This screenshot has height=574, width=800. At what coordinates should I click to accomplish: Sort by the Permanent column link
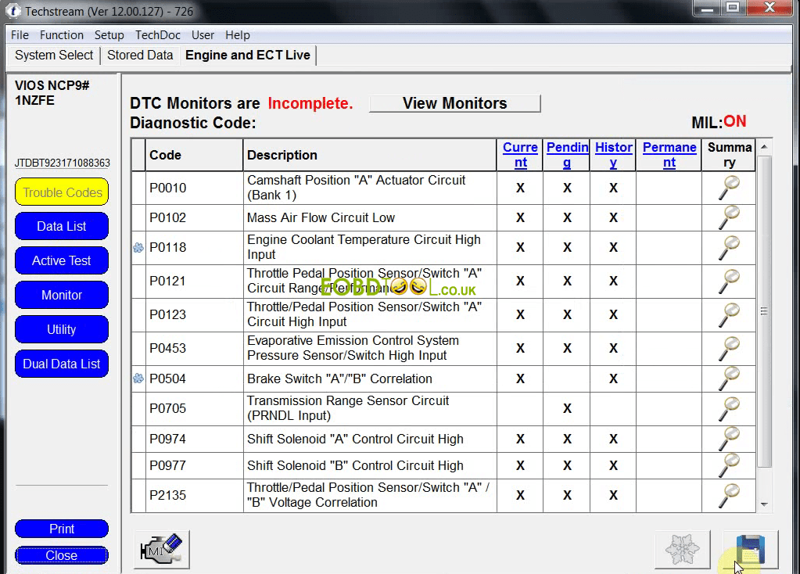coord(669,155)
